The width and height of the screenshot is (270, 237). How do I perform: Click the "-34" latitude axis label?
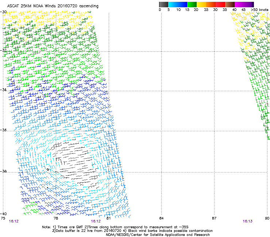[x=3, y=90]
